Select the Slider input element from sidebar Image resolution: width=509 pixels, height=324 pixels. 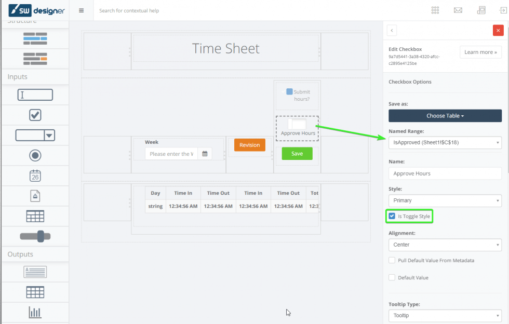tap(35, 236)
